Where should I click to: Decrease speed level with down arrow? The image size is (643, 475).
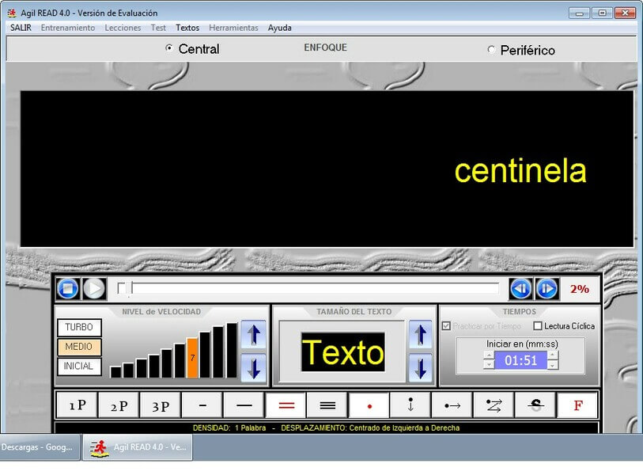(x=253, y=368)
